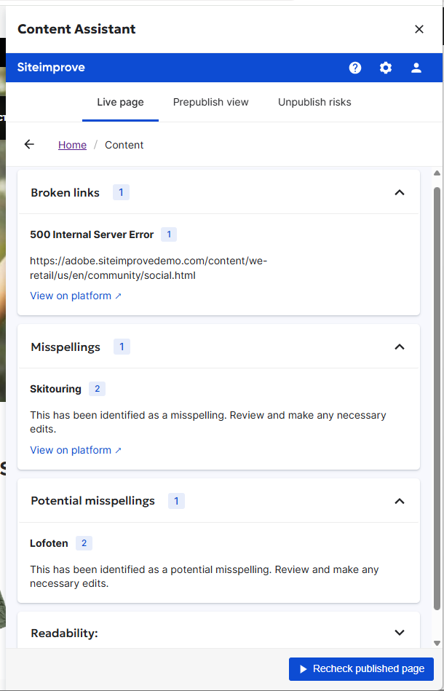Click Recheck published page button
Viewport: 444px width, 691px height.
tap(361, 669)
